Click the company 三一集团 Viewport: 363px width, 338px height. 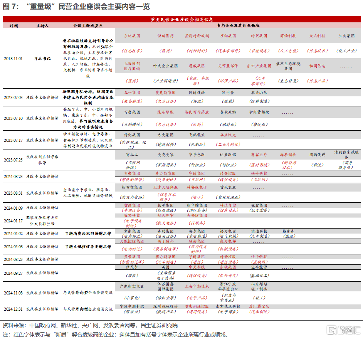(132, 92)
